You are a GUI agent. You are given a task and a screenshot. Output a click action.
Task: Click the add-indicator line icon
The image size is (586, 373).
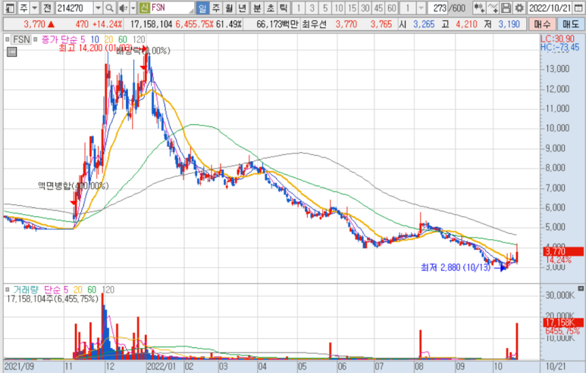pyautogui.click(x=493, y=8)
